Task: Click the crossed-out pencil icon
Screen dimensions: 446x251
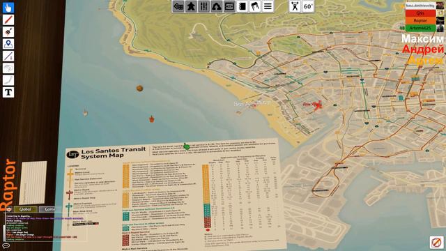Action: click(436, 242)
